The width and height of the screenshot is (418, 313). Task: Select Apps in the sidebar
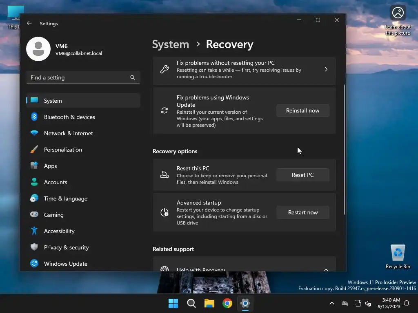[x=83, y=166]
